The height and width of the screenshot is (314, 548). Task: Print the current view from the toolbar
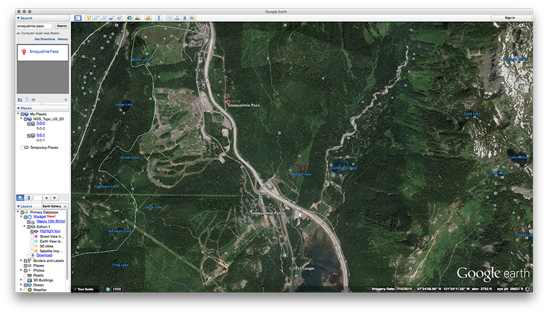click(x=177, y=18)
